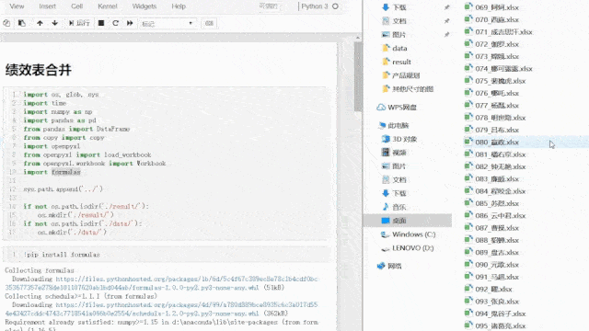
Task: Open the schedula wheel download link
Action: [x=162, y=309]
